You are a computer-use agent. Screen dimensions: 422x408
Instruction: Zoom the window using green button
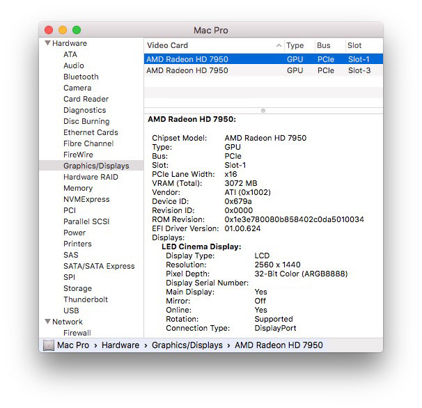(77, 30)
